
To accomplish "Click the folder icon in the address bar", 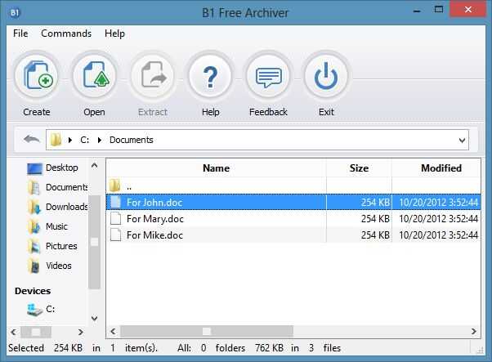I will [x=56, y=140].
